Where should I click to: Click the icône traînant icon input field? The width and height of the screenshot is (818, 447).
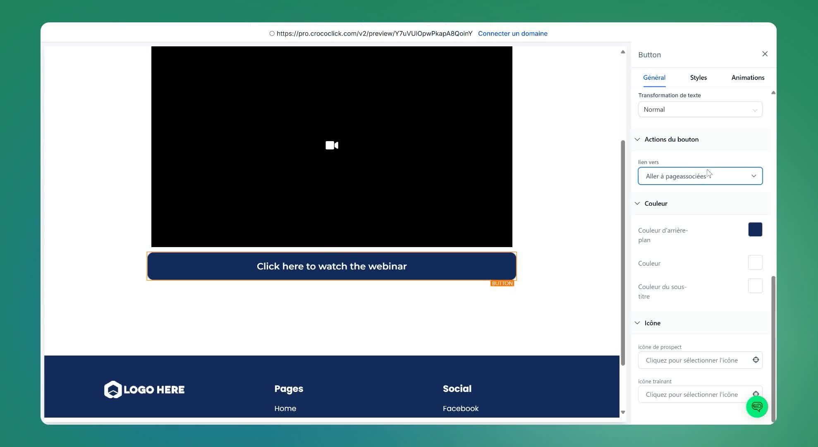(691, 394)
